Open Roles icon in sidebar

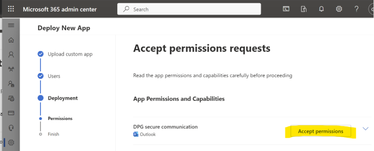point(11,84)
